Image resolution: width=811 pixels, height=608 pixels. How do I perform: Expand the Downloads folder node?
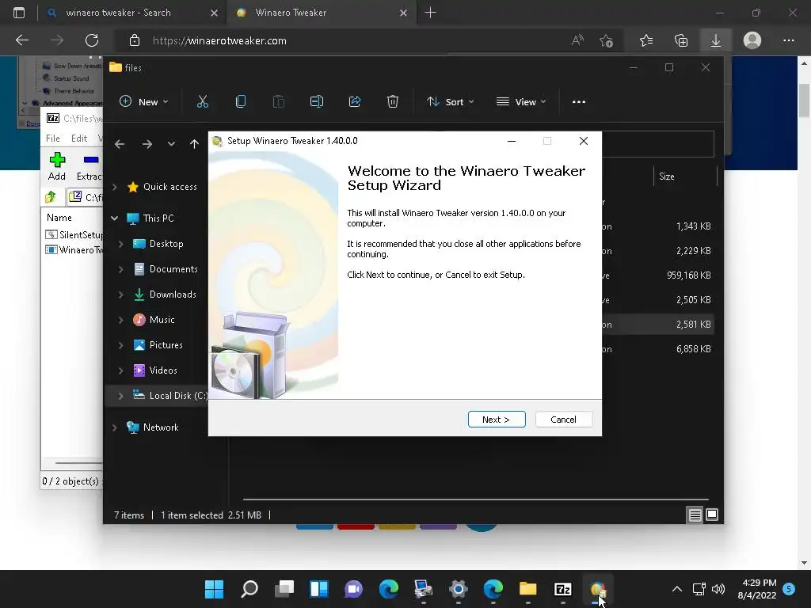[x=120, y=294]
